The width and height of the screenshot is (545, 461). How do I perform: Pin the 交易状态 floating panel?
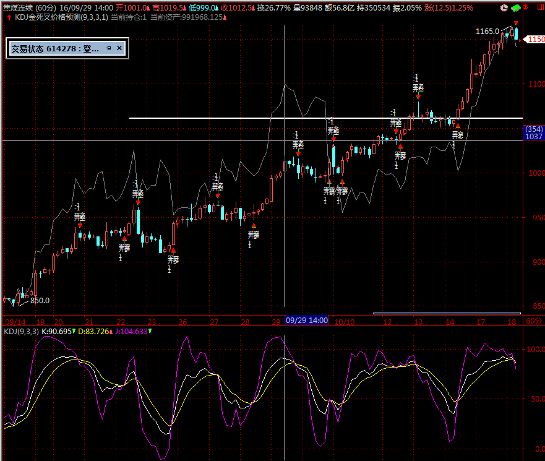(x=108, y=48)
